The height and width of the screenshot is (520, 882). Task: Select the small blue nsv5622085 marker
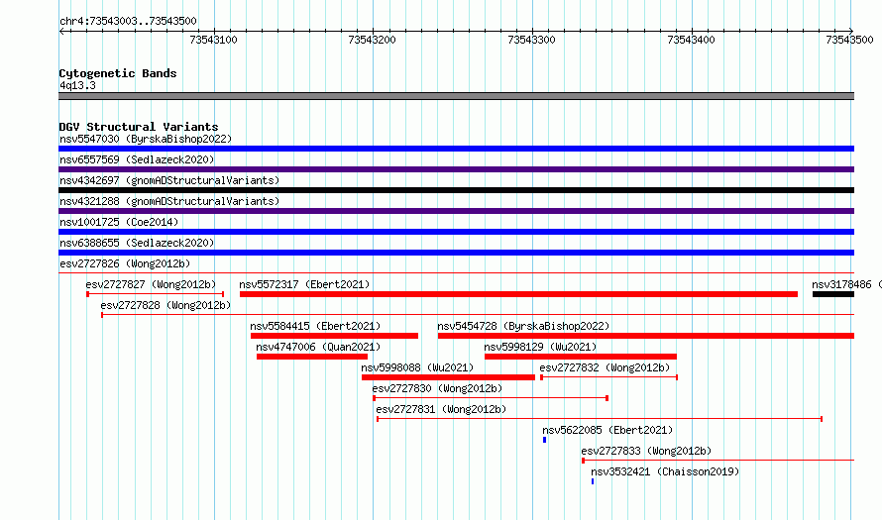coord(544,440)
